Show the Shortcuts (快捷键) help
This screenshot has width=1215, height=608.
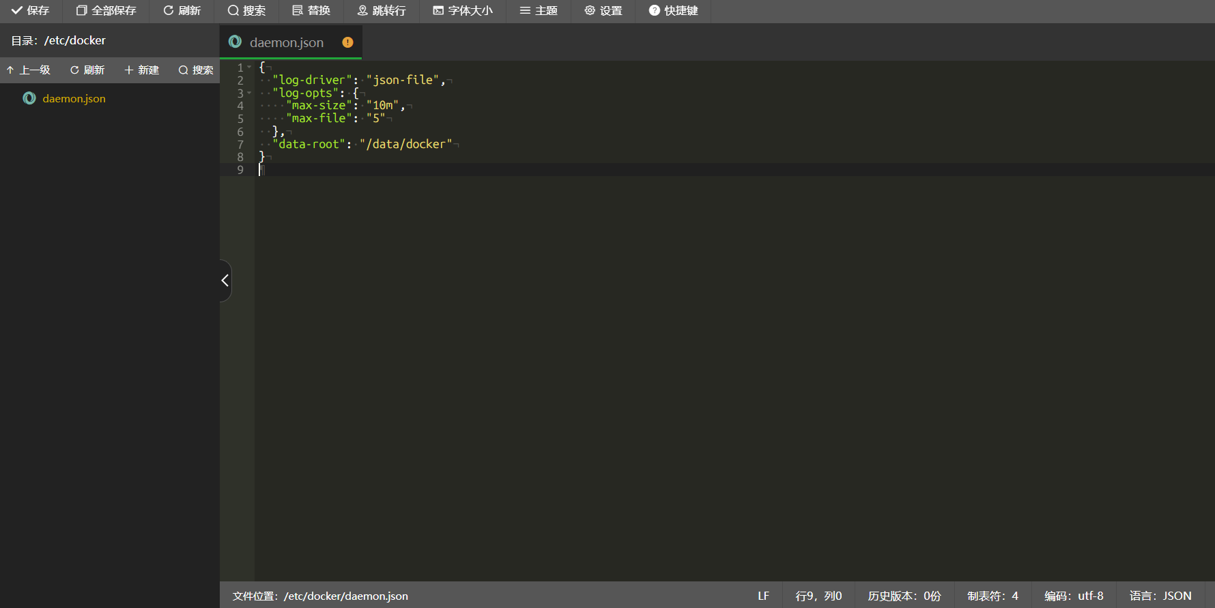673,11
